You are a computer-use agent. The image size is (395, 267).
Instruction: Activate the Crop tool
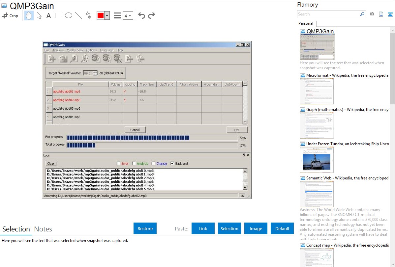[x=10, y=15]
